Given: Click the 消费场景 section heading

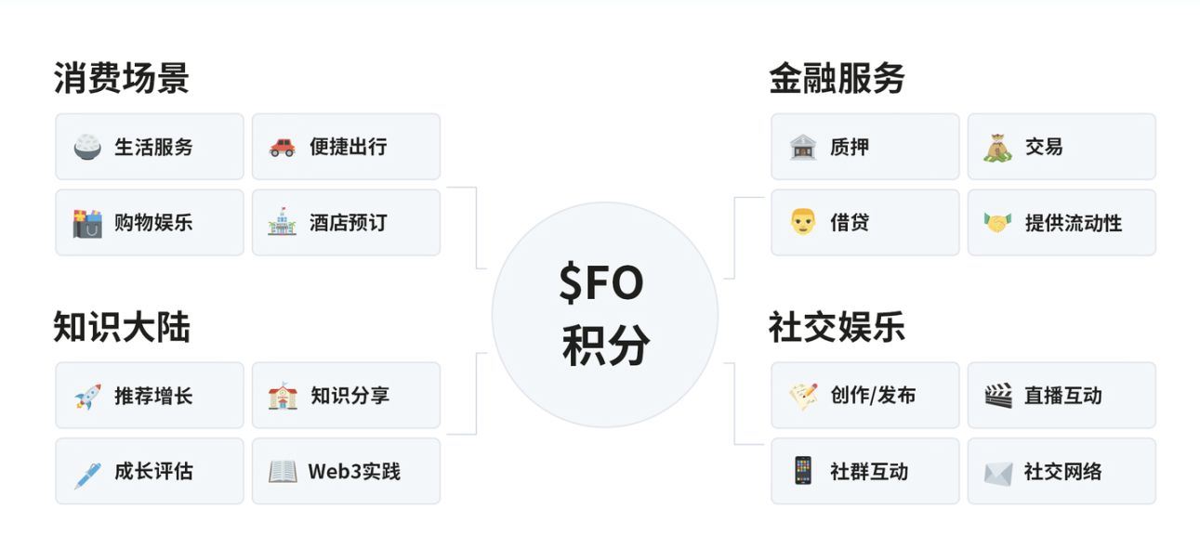Looking at the screenshot, I should (x=122, y=79).
